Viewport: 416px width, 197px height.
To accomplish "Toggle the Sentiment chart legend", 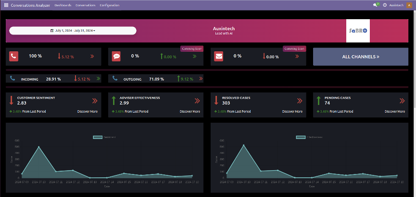I will [104, 137].
